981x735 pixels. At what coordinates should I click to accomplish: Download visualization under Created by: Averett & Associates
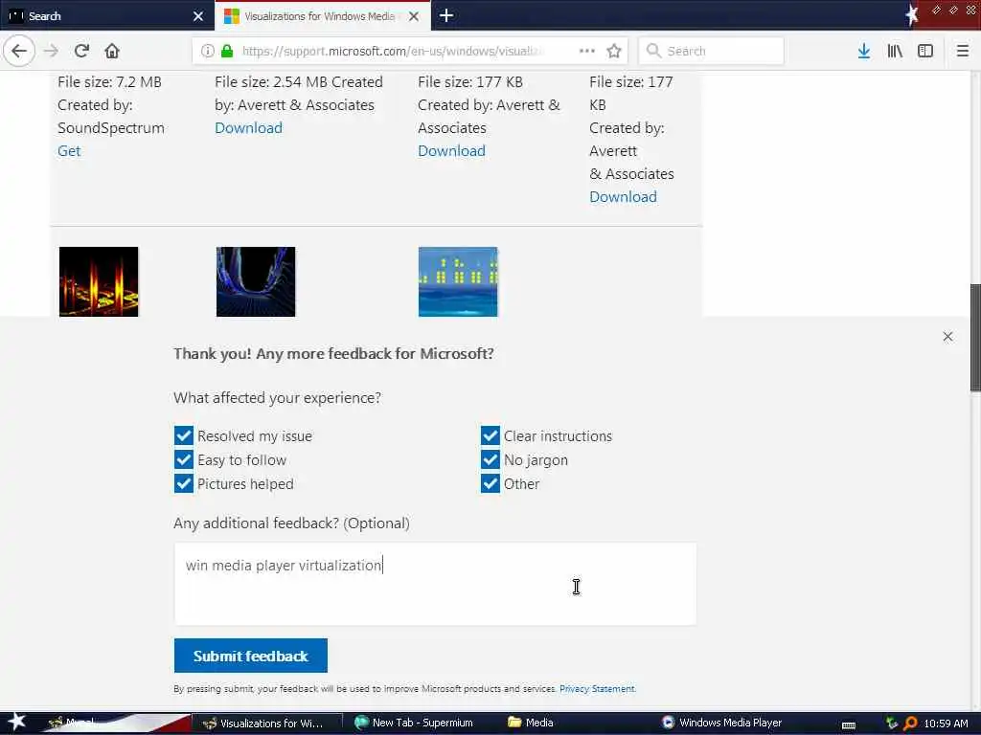(452, 150)
